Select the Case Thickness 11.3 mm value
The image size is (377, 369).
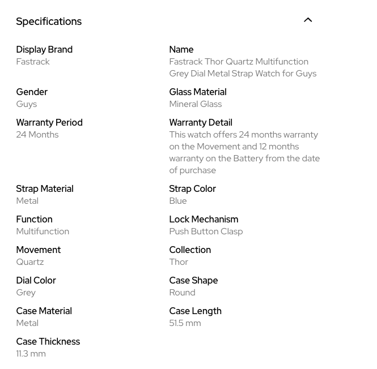tap(31, 354)
